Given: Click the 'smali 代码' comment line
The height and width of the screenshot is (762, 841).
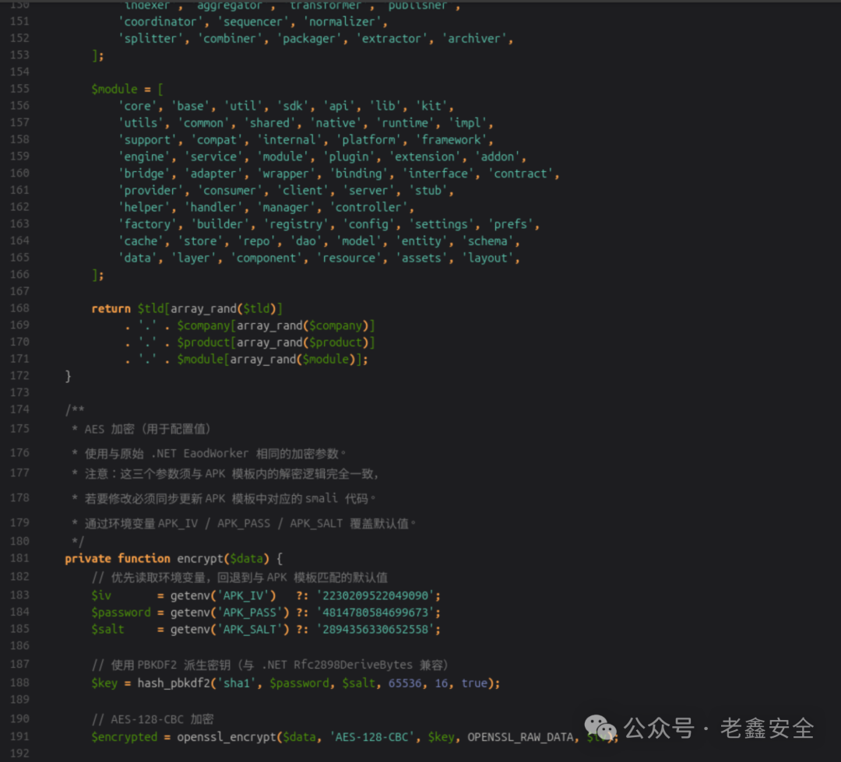Looking at the screenshot, I should coord(223,499).
